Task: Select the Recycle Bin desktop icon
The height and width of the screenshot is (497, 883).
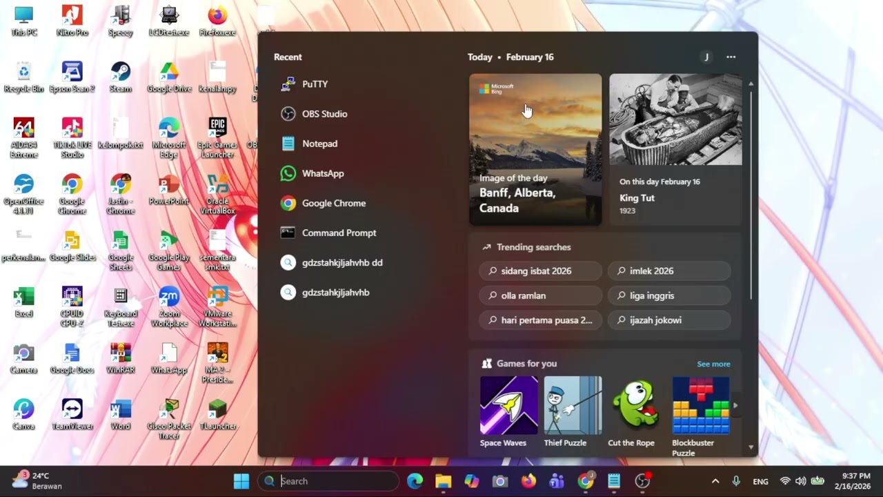Action: tap(23, 77)
